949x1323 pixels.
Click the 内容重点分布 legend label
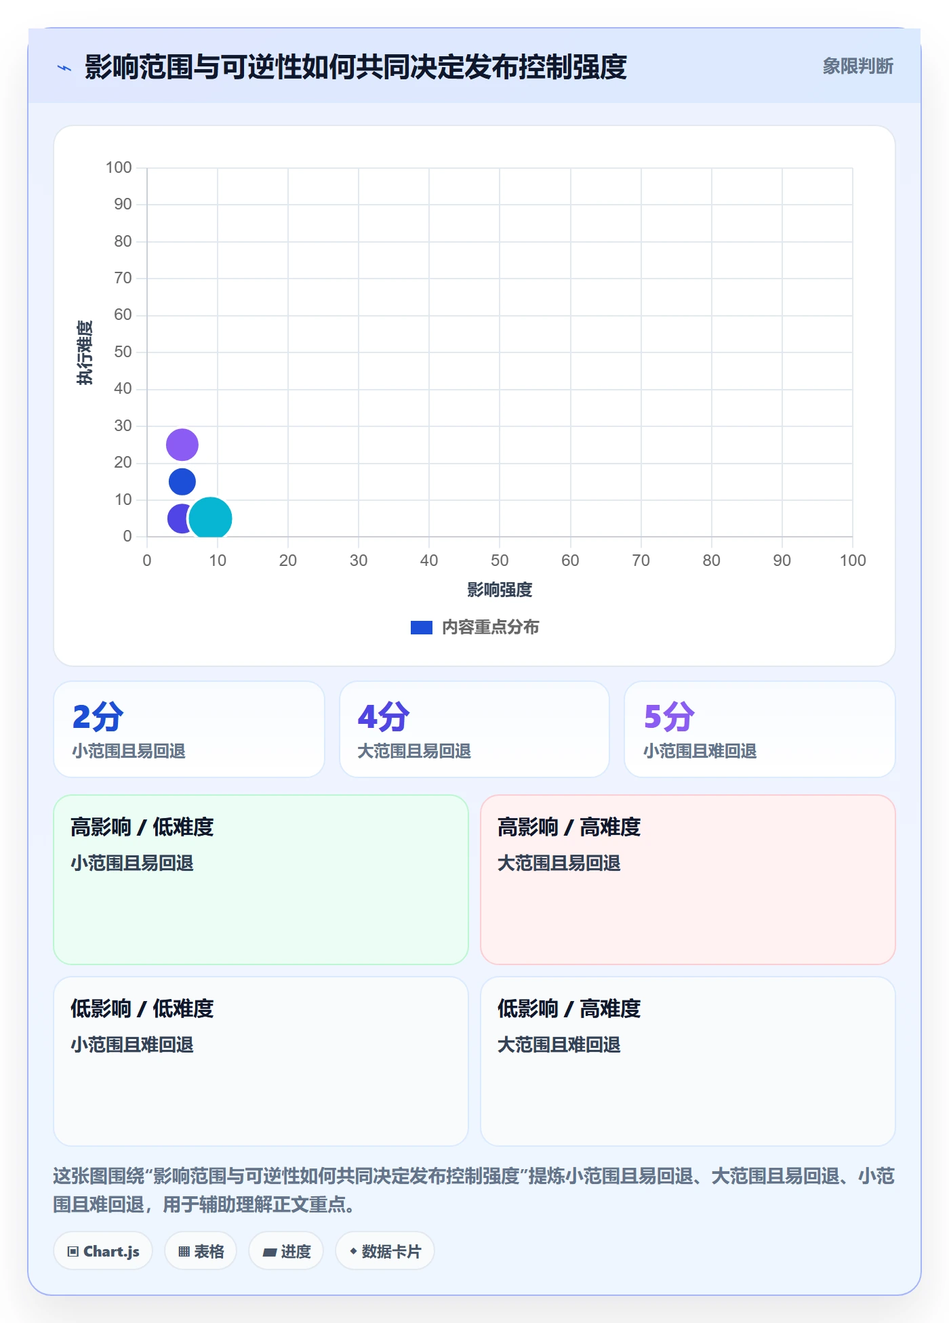(x=490, y=628)
